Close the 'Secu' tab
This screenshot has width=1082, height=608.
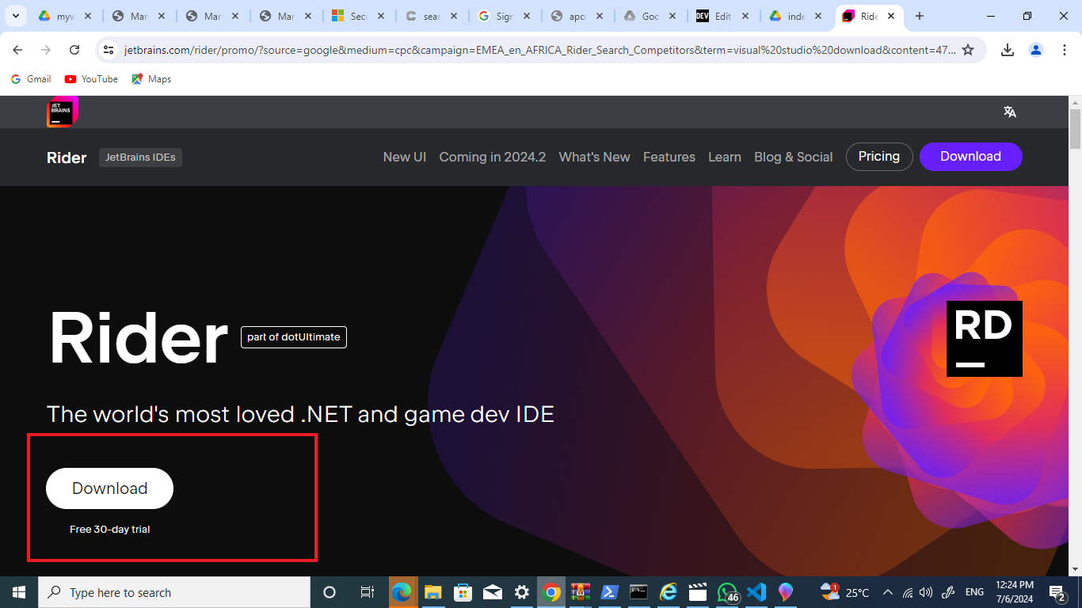point(380,16)
